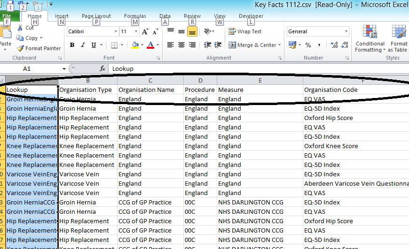Image resolution: width=409 pixels, height=249 pixels.
Task: Select column E header
Action: (x=260, y=81)
